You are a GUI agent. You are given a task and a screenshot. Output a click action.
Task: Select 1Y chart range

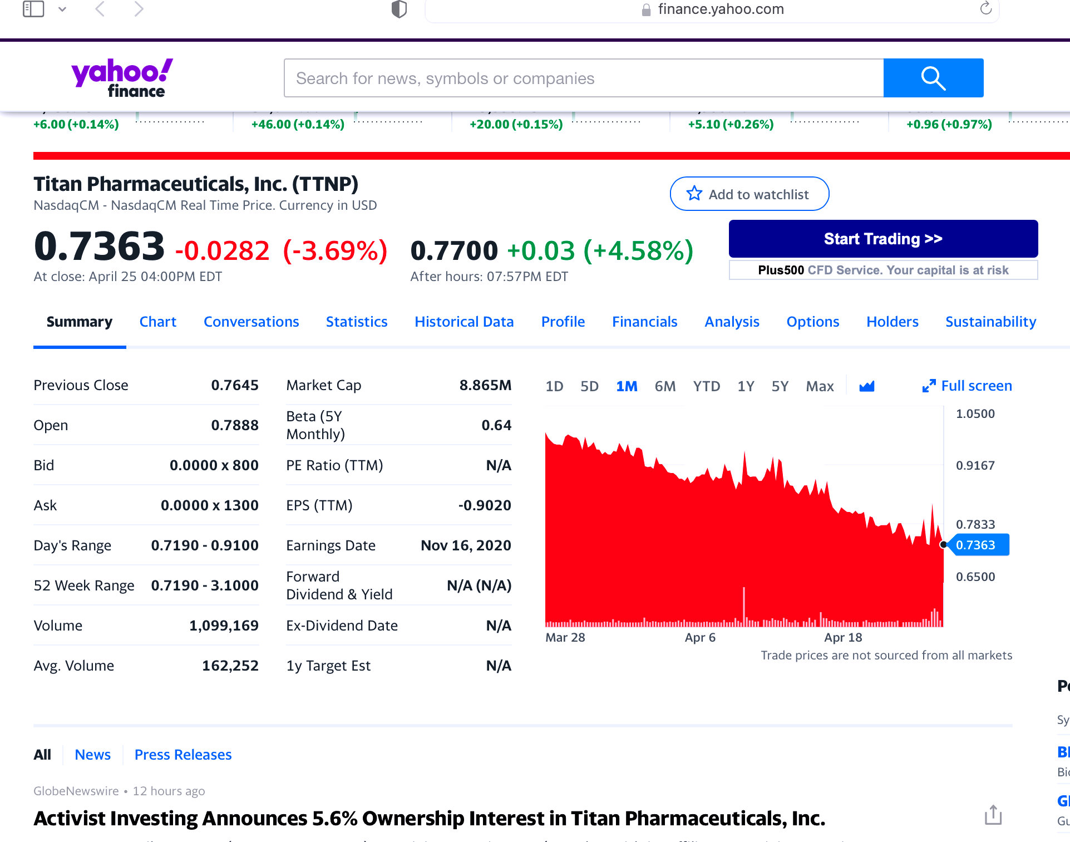[746, 386]
